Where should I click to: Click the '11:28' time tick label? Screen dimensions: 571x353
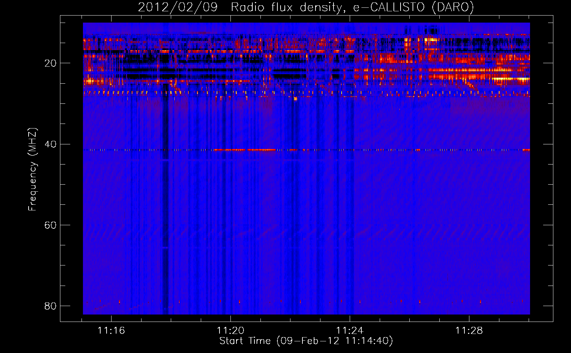click(469, 331)
